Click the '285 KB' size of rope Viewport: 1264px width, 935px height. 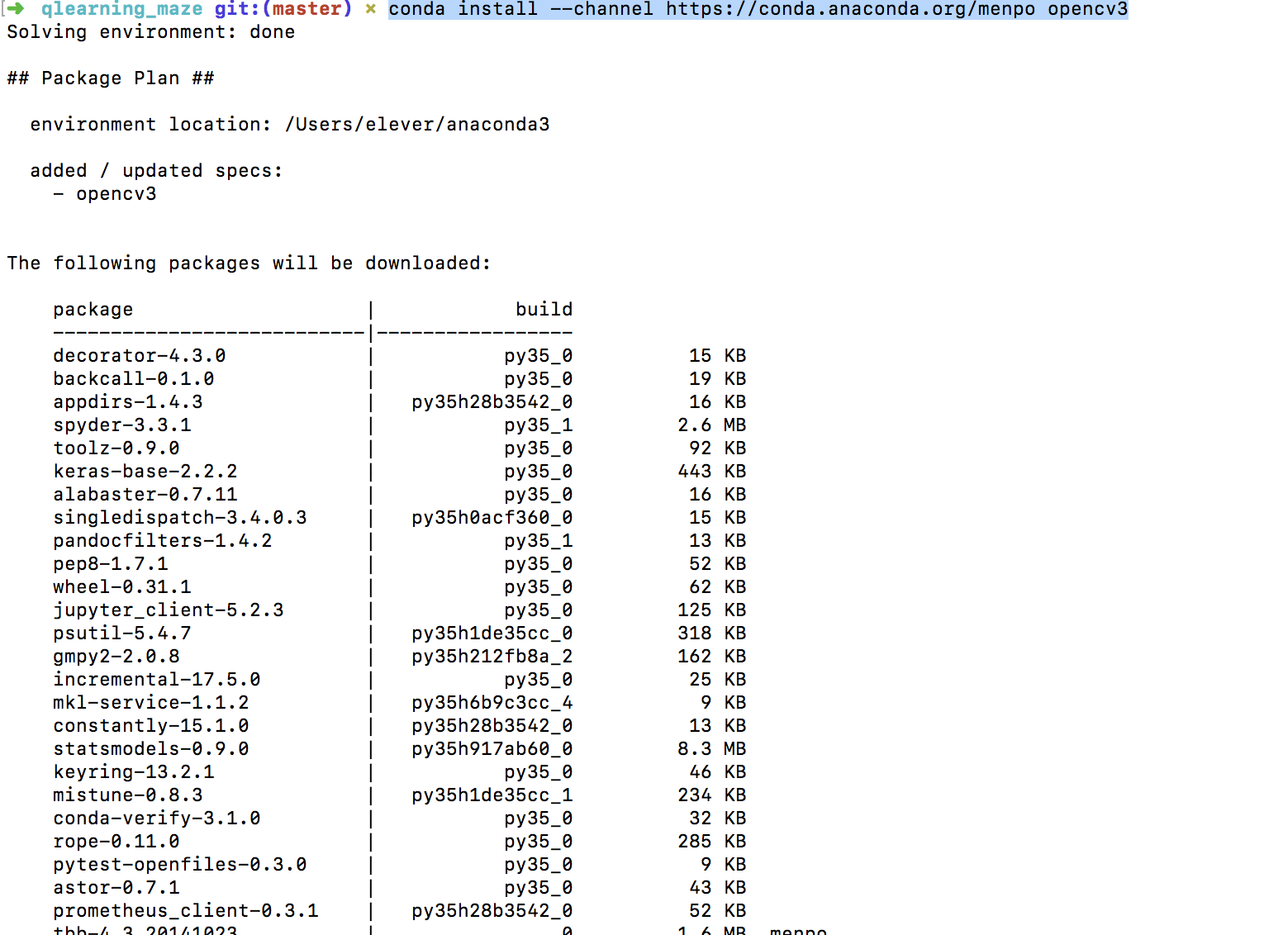click(712, 842)
